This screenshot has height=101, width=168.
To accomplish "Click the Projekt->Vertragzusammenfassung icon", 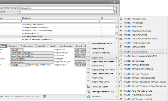I will 121,69.
